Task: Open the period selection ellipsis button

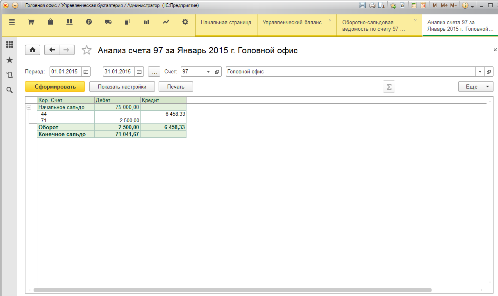Action: (x=154, y=72)
